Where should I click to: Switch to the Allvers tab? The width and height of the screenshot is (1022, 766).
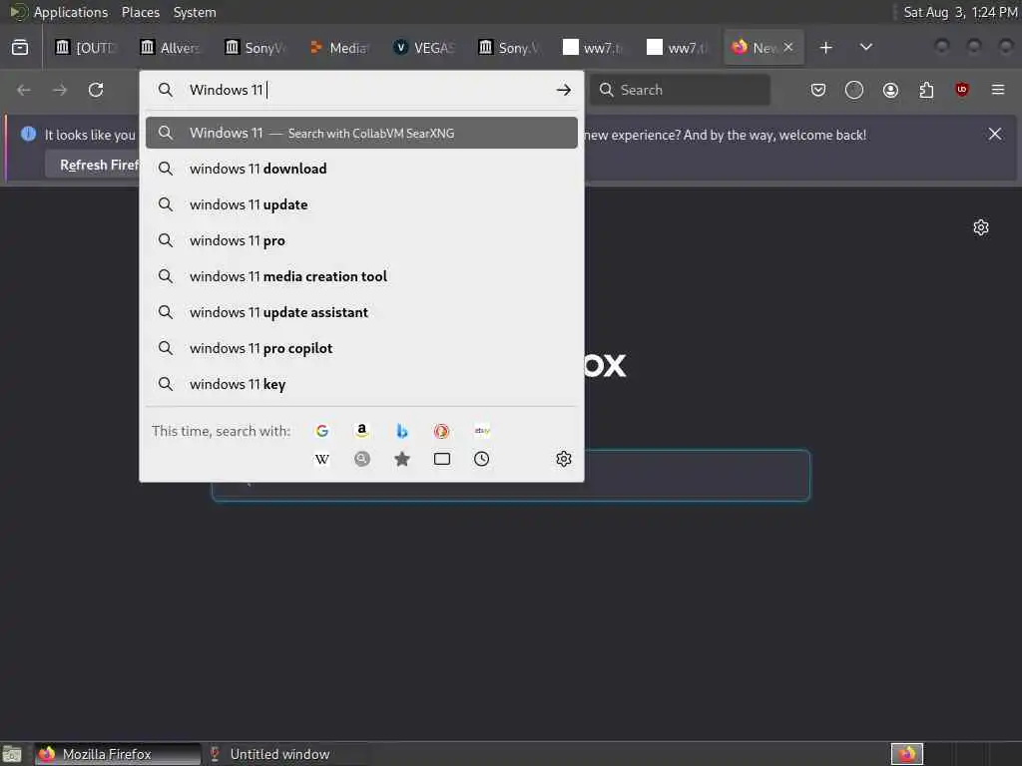click(171, 48)
